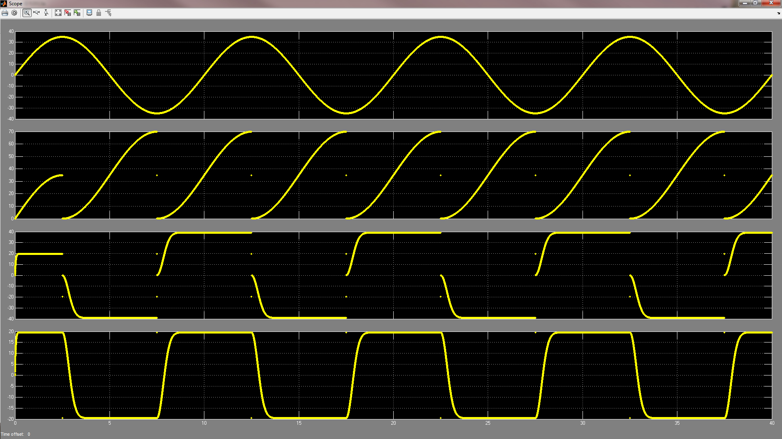Save current axes settings (red arrow icon)
The image size is (782, 439).
coord(68,13)
